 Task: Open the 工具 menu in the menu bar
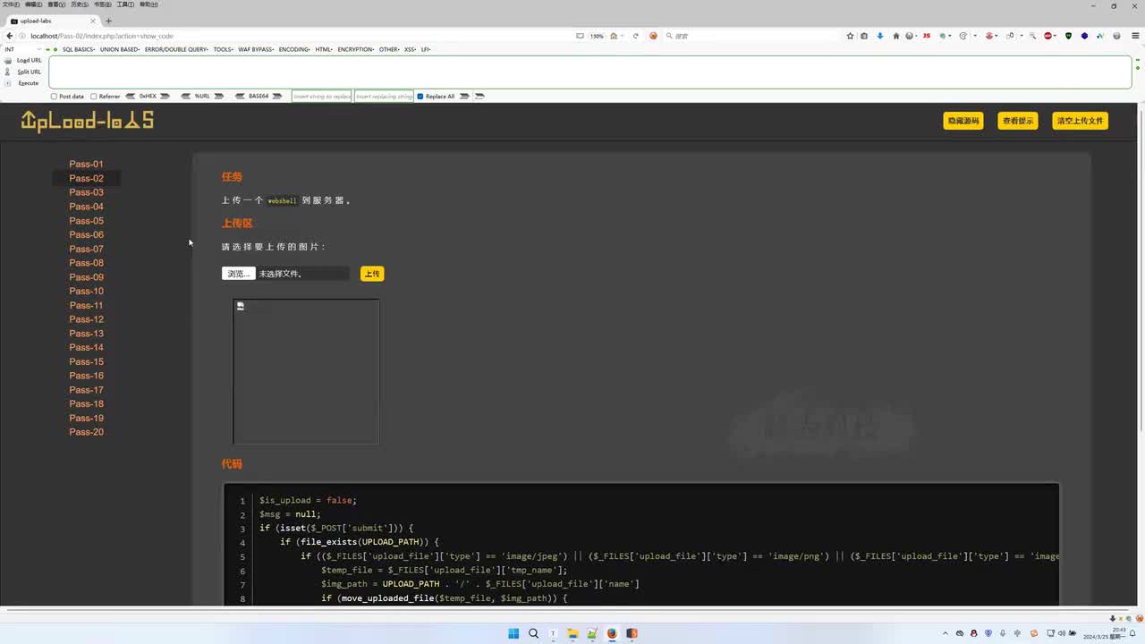[x=125, y=4]
